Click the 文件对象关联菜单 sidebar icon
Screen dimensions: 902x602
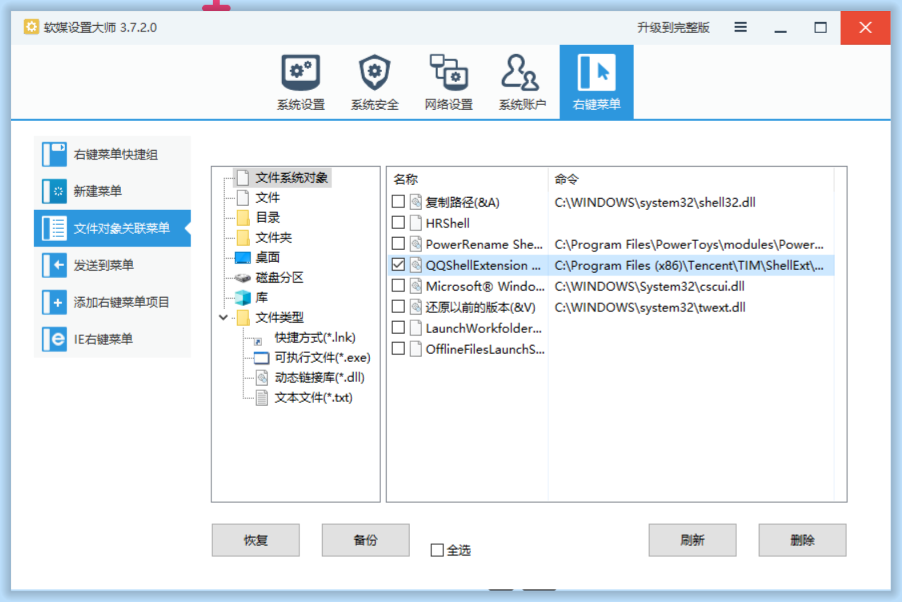coord(54,228)
